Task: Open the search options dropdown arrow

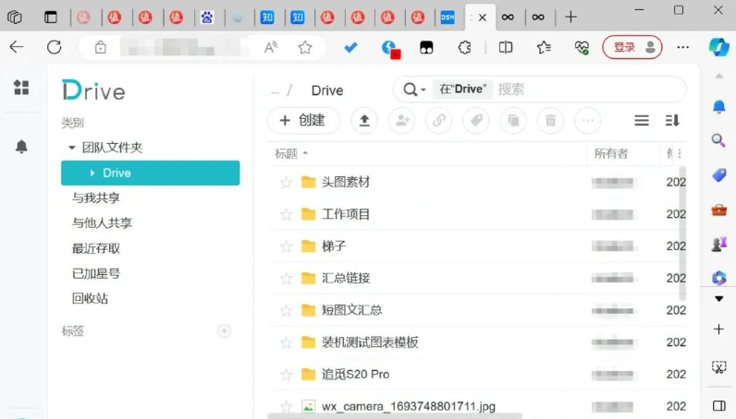Action: click(x=423, y=90)
